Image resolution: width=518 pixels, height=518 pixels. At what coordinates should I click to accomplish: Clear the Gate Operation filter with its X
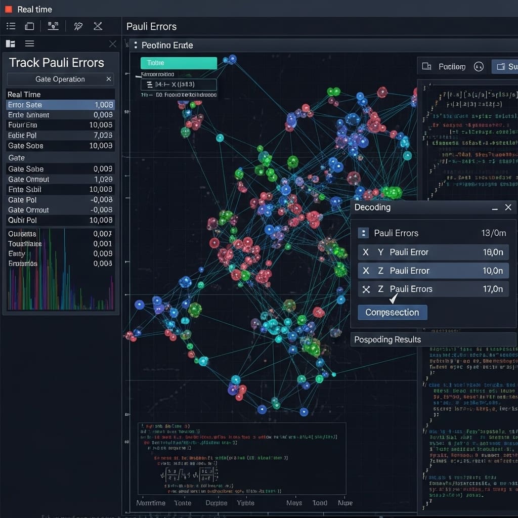pyautogui.click(x=108, y=79)
